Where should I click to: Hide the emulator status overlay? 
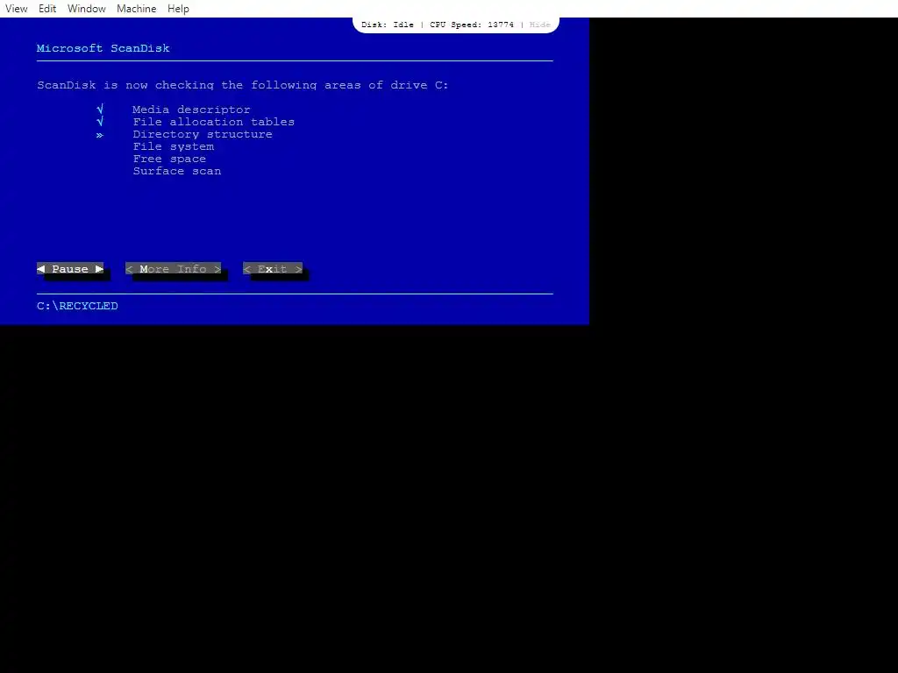[x=539, y=25]
